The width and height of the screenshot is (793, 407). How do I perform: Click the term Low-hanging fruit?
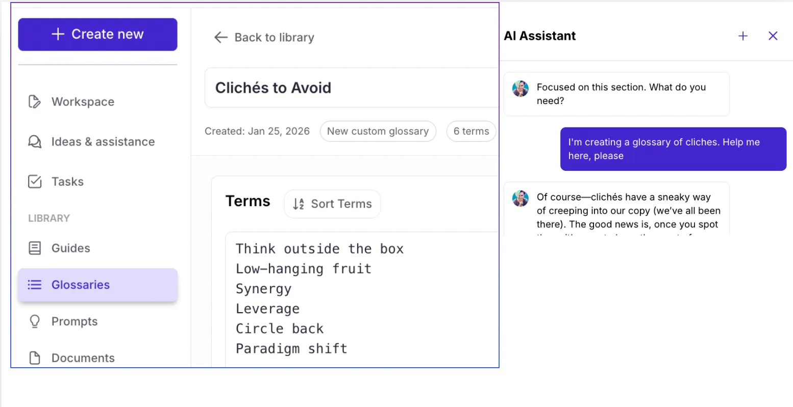pos(303,268)
